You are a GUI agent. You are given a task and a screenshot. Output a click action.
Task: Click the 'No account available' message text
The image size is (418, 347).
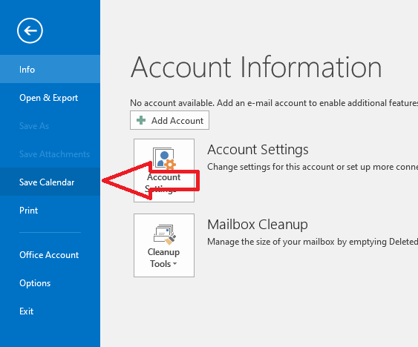click(x=274, y=103)
